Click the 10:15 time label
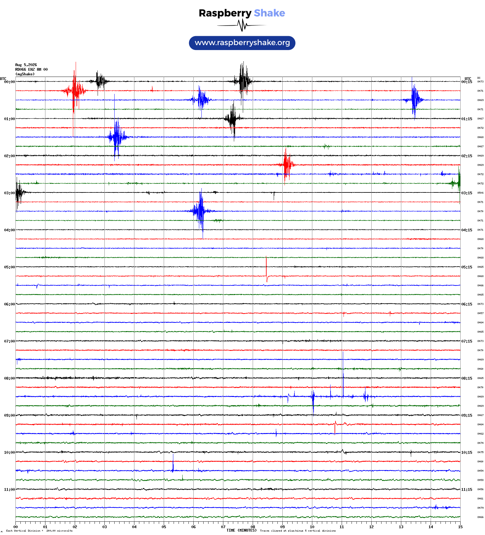485x535 pixels. click(467, 453)
